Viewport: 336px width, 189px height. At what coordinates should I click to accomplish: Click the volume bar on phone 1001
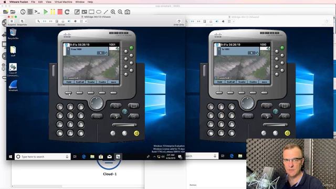click(124, 125)
